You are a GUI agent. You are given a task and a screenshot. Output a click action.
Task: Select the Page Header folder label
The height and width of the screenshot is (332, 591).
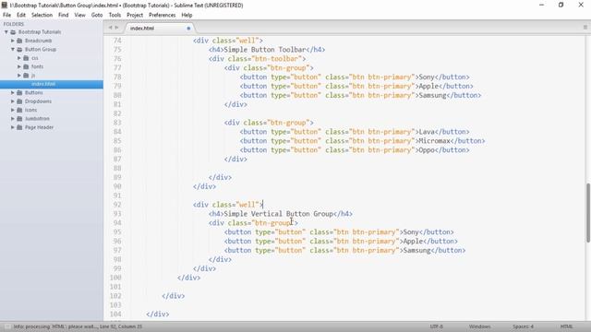39,127
